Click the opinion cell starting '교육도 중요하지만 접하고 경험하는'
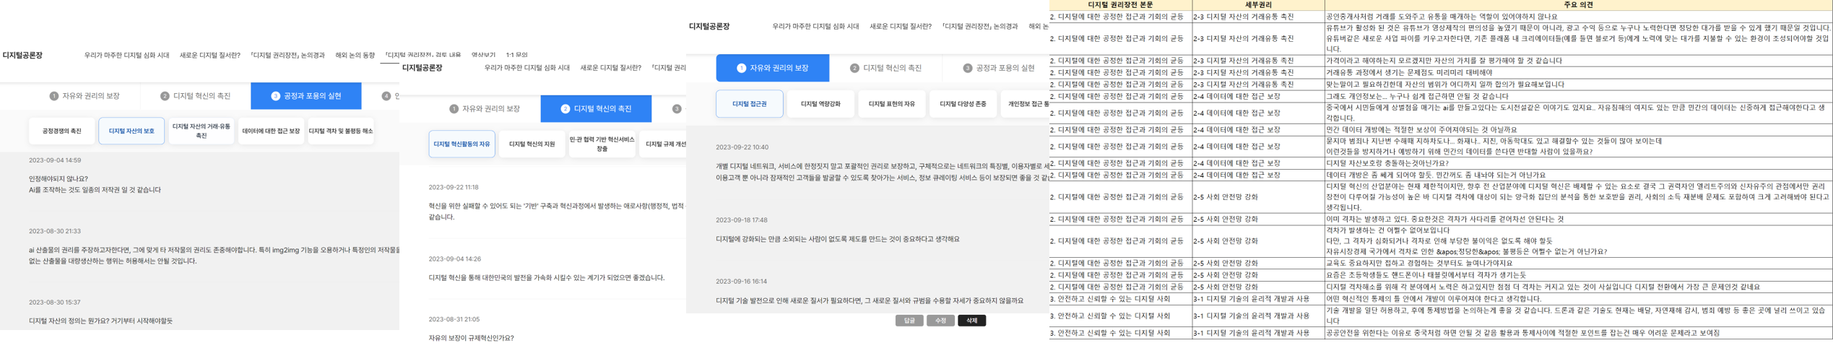 click(x=1578, y=264)
